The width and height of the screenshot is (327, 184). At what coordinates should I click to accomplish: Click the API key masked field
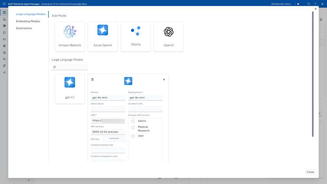[x=114, y=139]
